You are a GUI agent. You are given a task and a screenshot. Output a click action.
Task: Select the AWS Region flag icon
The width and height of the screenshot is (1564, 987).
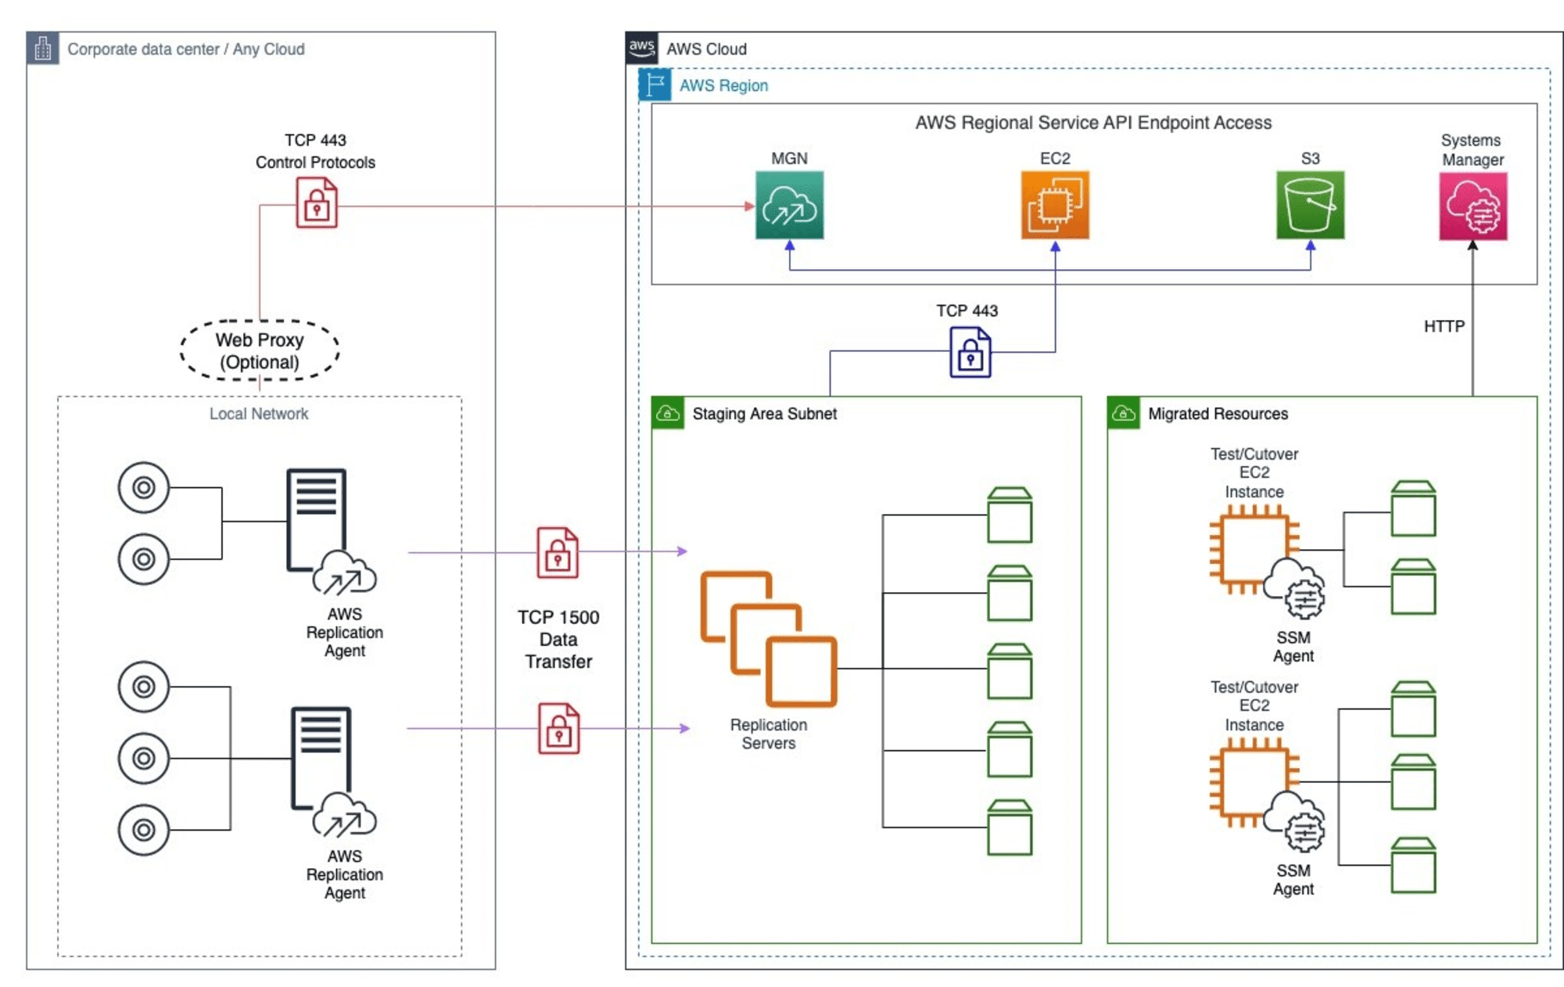(x=655, y=84)
